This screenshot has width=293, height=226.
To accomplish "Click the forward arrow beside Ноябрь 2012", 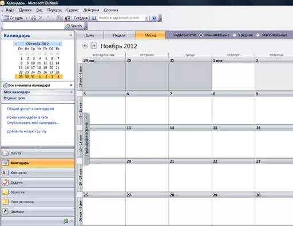I will [x=94, y=46].
